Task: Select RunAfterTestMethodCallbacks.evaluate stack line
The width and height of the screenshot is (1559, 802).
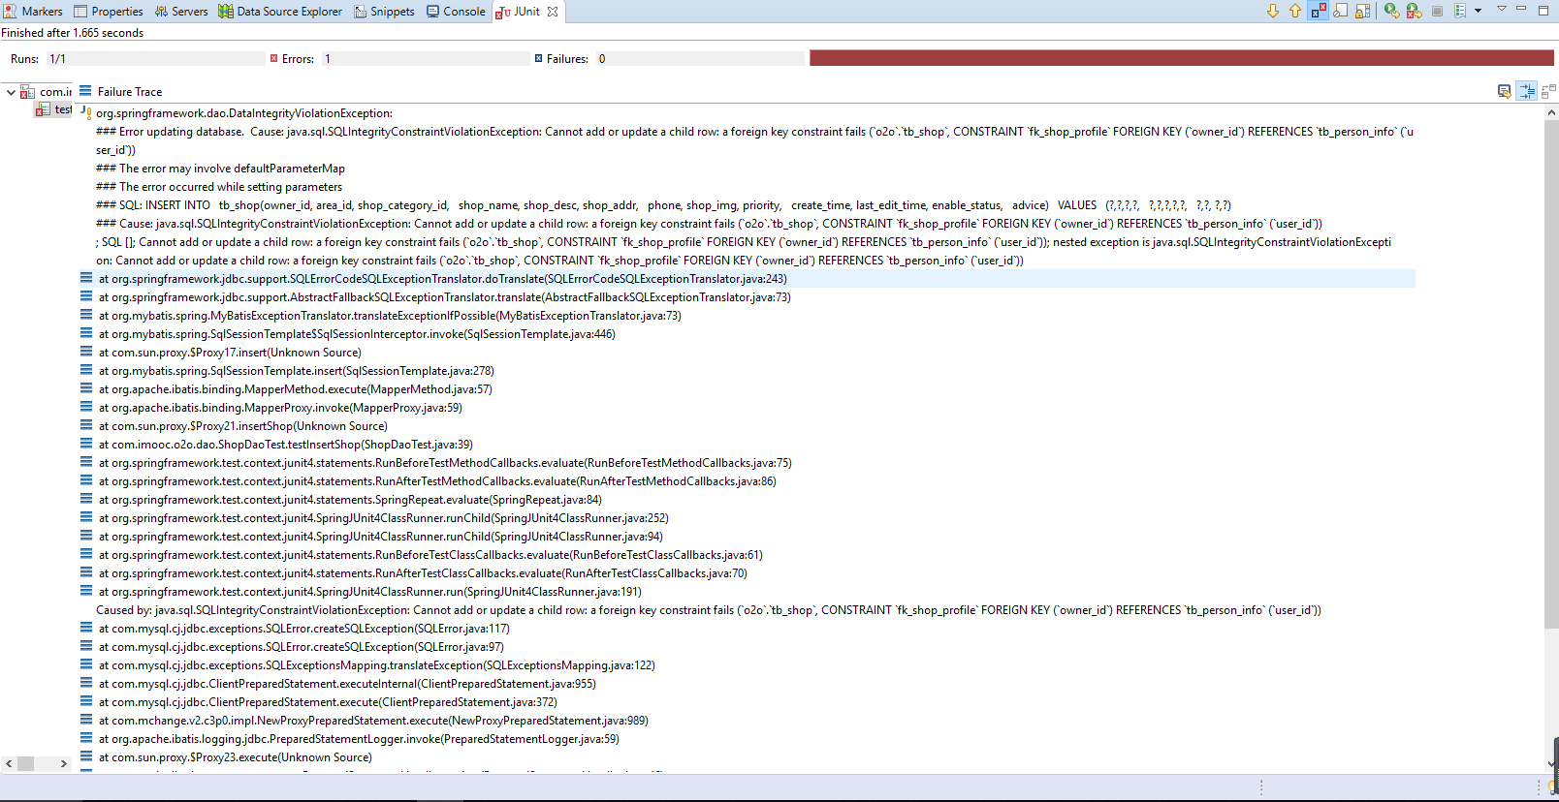Action: 437,481
